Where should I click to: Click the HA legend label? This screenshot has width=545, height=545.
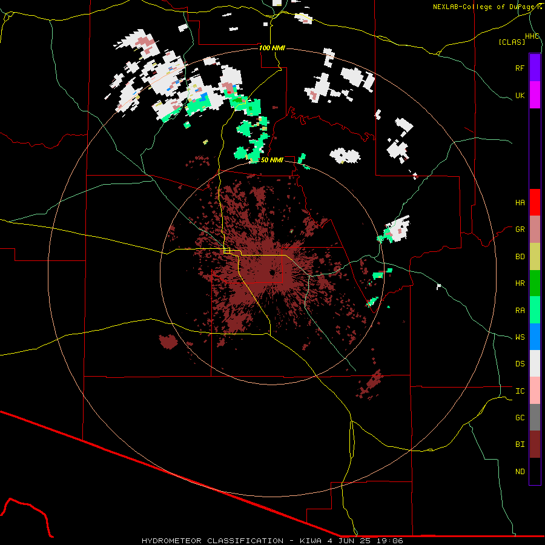click(520, 203)
